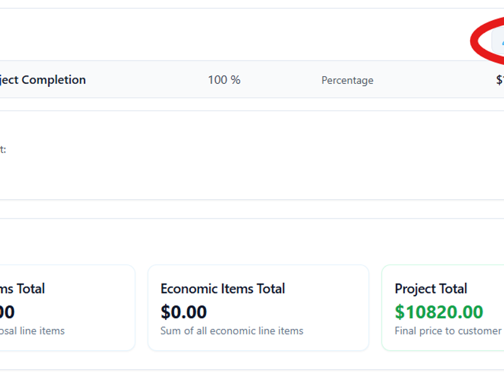
Task: Click the cut-off dollar amount in Project Completion row
Action: pos(500,80)
